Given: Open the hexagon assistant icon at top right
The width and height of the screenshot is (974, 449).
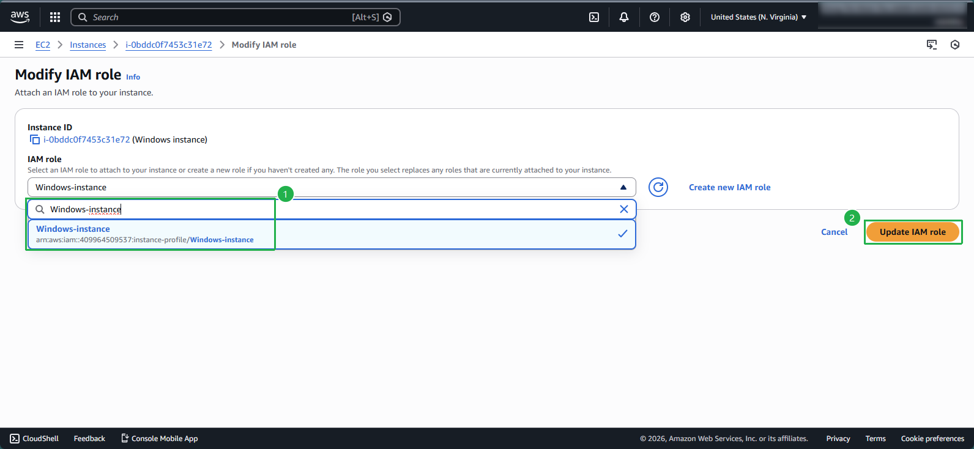Looking at the screenshot, I should (955, 45).
